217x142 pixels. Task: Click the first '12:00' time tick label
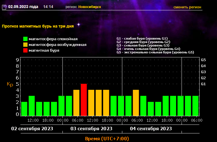33,120
